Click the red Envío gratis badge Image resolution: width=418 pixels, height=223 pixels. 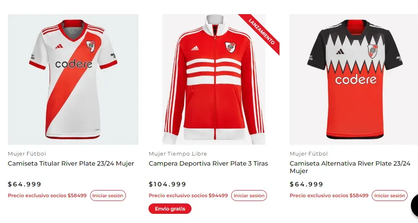click(170, 209)
